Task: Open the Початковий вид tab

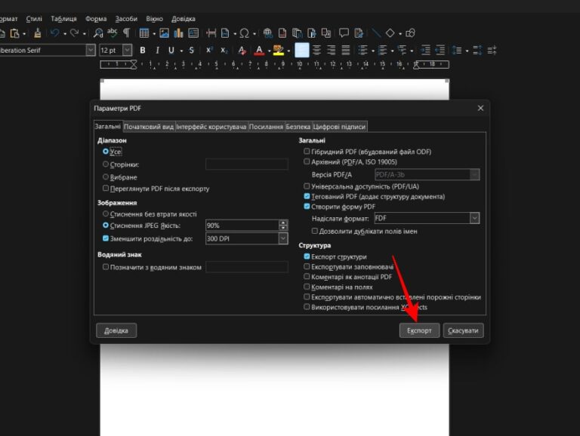Action: click(x=149, y=127)
